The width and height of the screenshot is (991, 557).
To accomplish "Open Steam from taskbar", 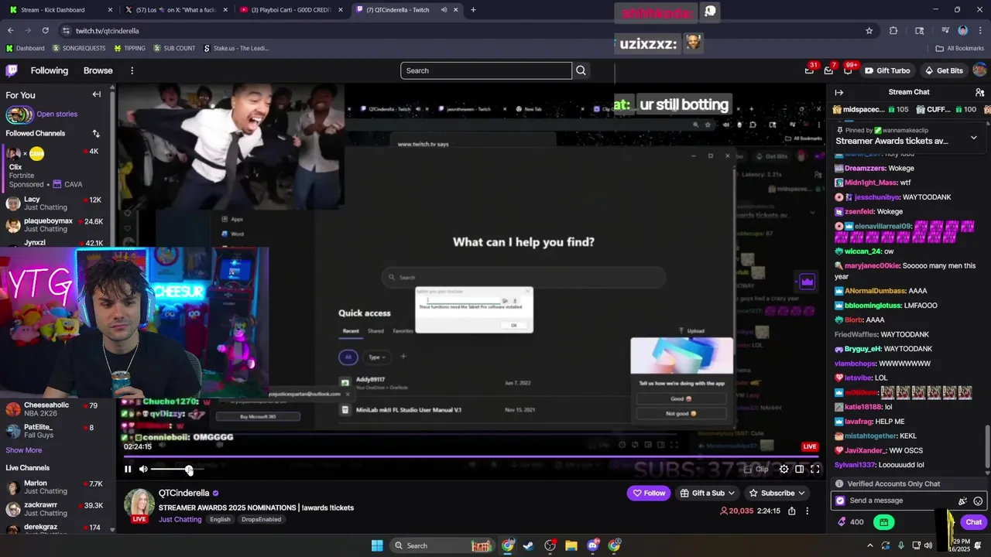I will (x=528, y=545).
